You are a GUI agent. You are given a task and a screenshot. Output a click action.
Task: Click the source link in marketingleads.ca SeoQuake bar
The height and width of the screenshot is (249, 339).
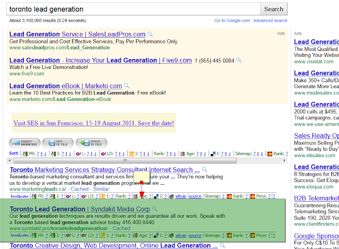195,196
